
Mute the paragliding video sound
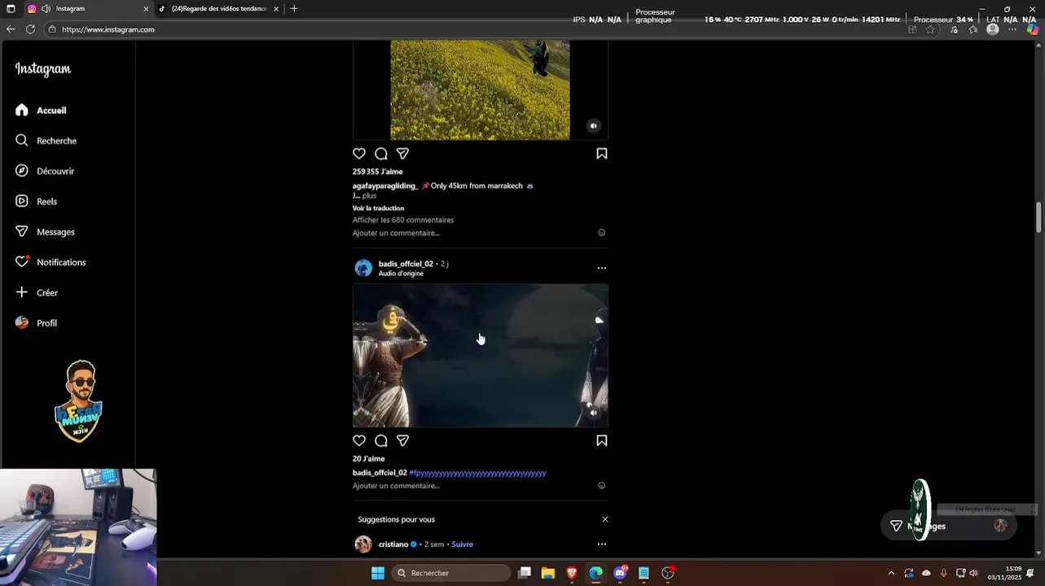(x=594, y=125)
